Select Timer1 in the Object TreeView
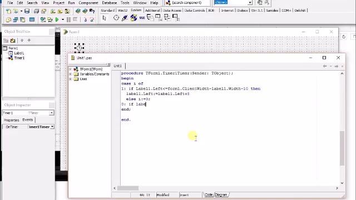 19,58
